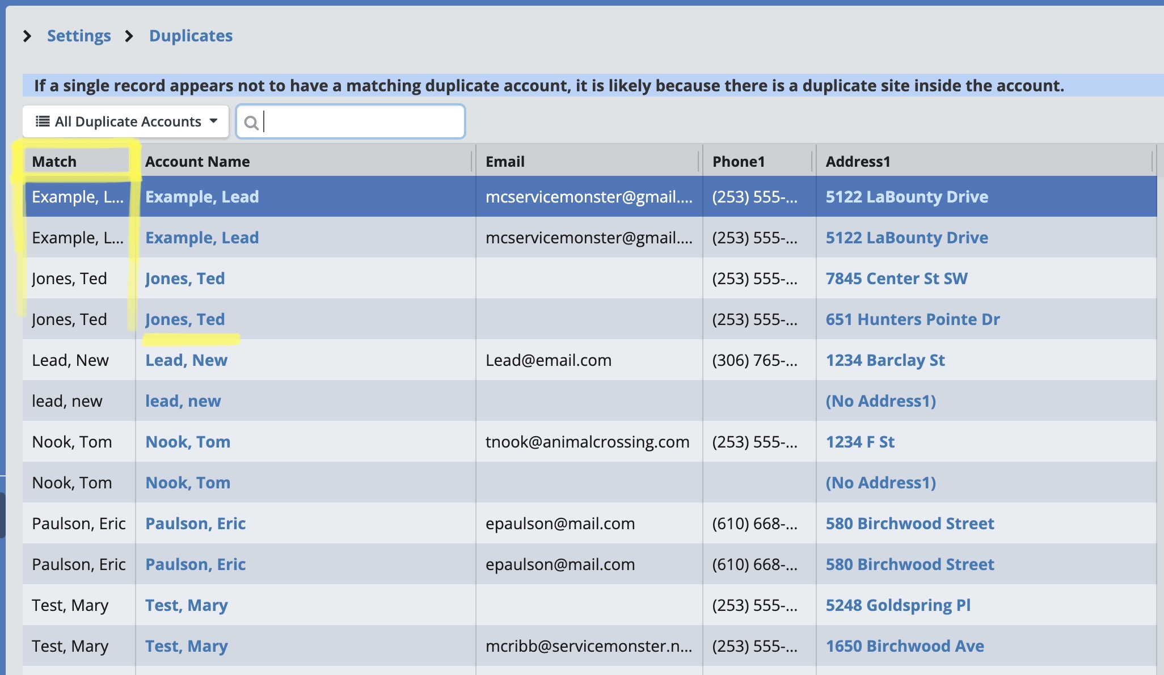Click the chevron between Settings and Duplicates
Screen dimensions: 1164x675
pos(129,36)
